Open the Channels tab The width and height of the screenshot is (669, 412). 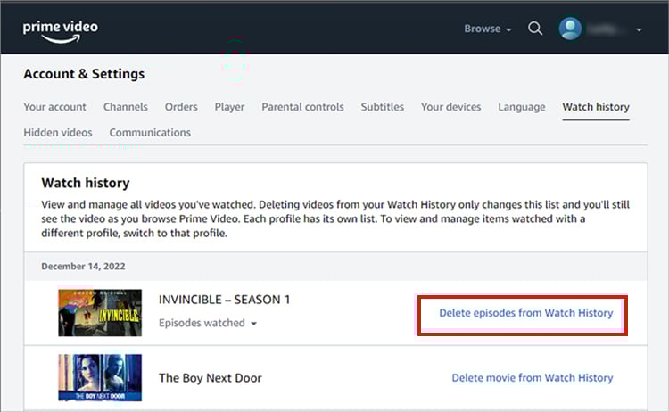[126, 107]
